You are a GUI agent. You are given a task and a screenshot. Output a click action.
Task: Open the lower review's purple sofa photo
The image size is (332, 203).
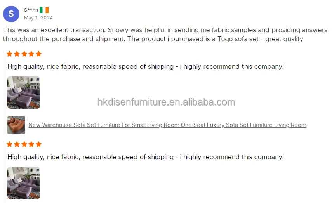(x=24, y=183)
